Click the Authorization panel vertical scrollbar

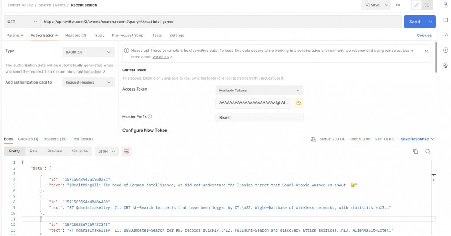coord(436,57)
